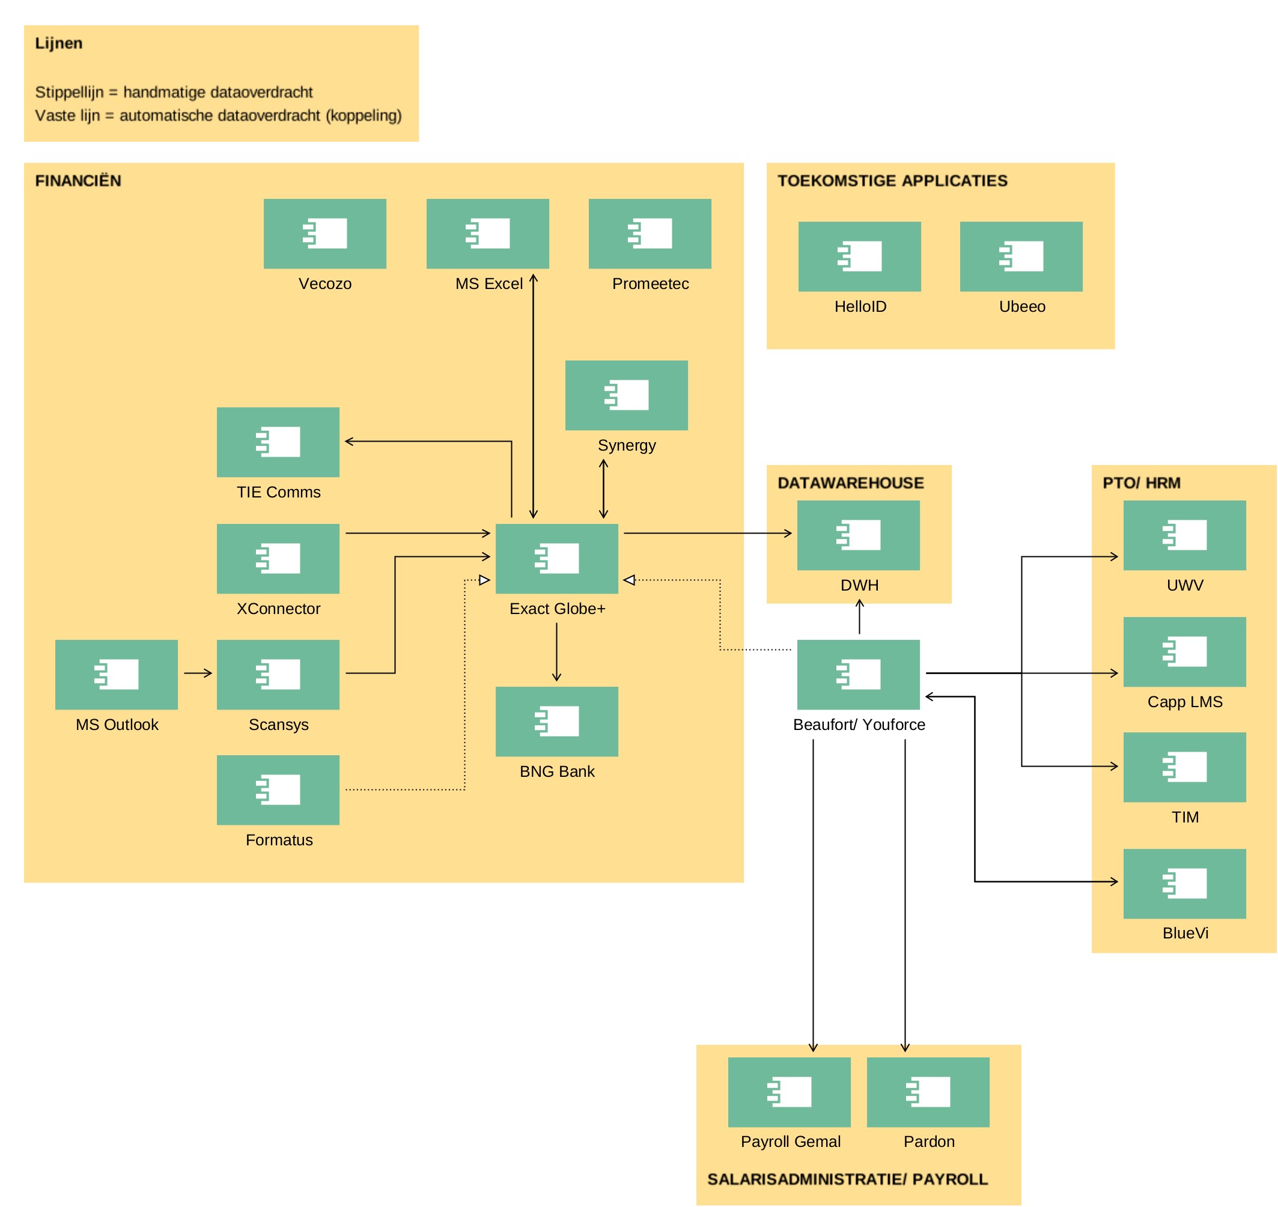1278x1207 pixels.
Task: Click the Payroll Gemal label text
Action: pyautogui.click(x=790, y=1142)
